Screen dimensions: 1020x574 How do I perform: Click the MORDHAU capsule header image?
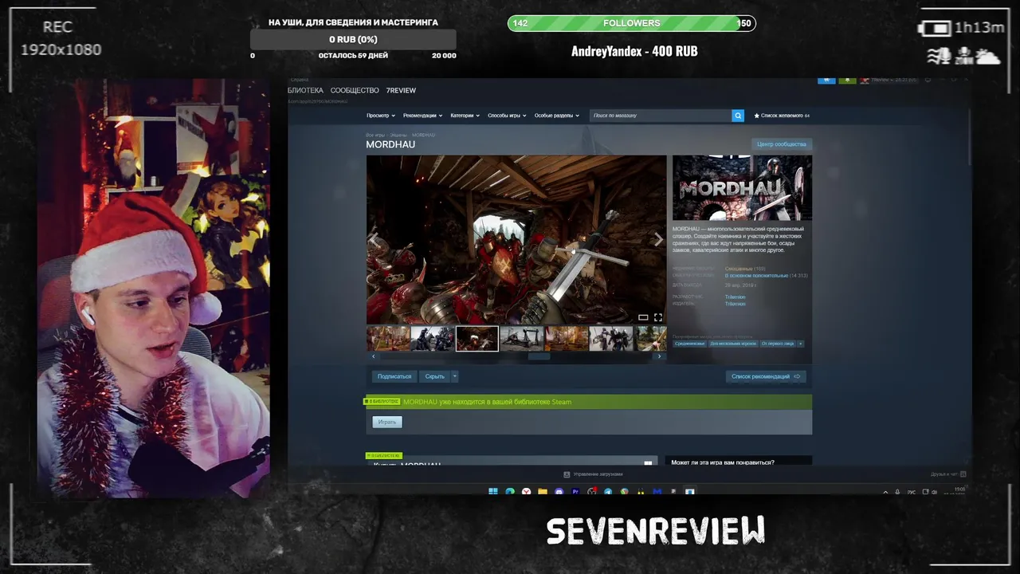[x=742, y=188]
